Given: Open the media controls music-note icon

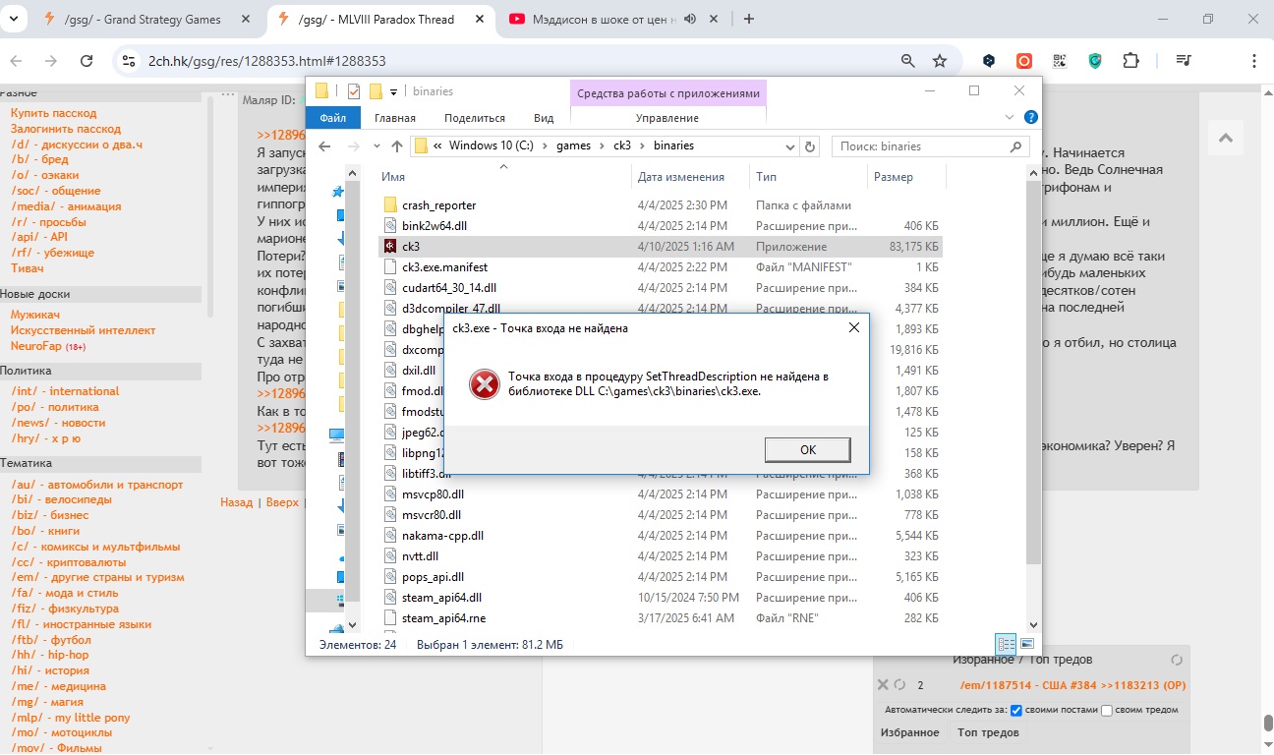Looking at the screenshot, I should click(1184, 61).
